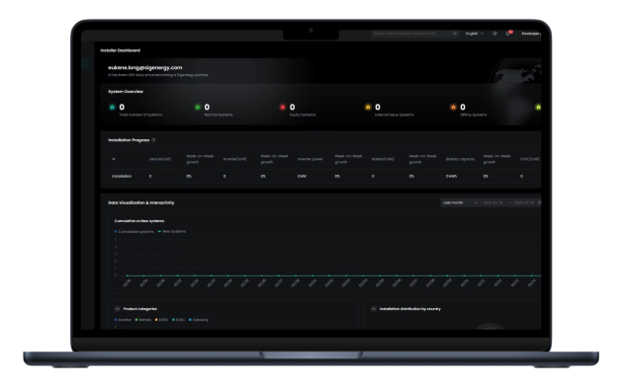
Task: Click the Installation row label in table
Action: tap(122, 176)
